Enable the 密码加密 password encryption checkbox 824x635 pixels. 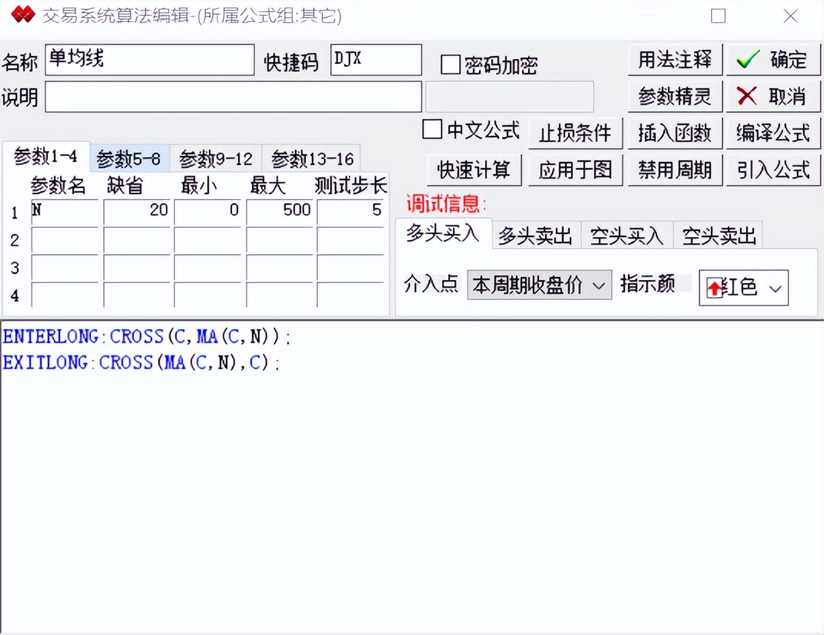[449, 64]
